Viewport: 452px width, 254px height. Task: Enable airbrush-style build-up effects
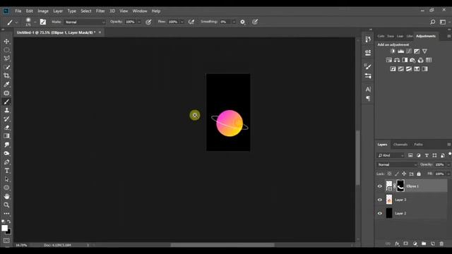[191, 22]
